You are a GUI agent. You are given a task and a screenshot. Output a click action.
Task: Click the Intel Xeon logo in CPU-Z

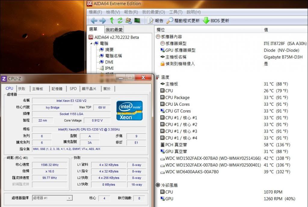point(129,111)
